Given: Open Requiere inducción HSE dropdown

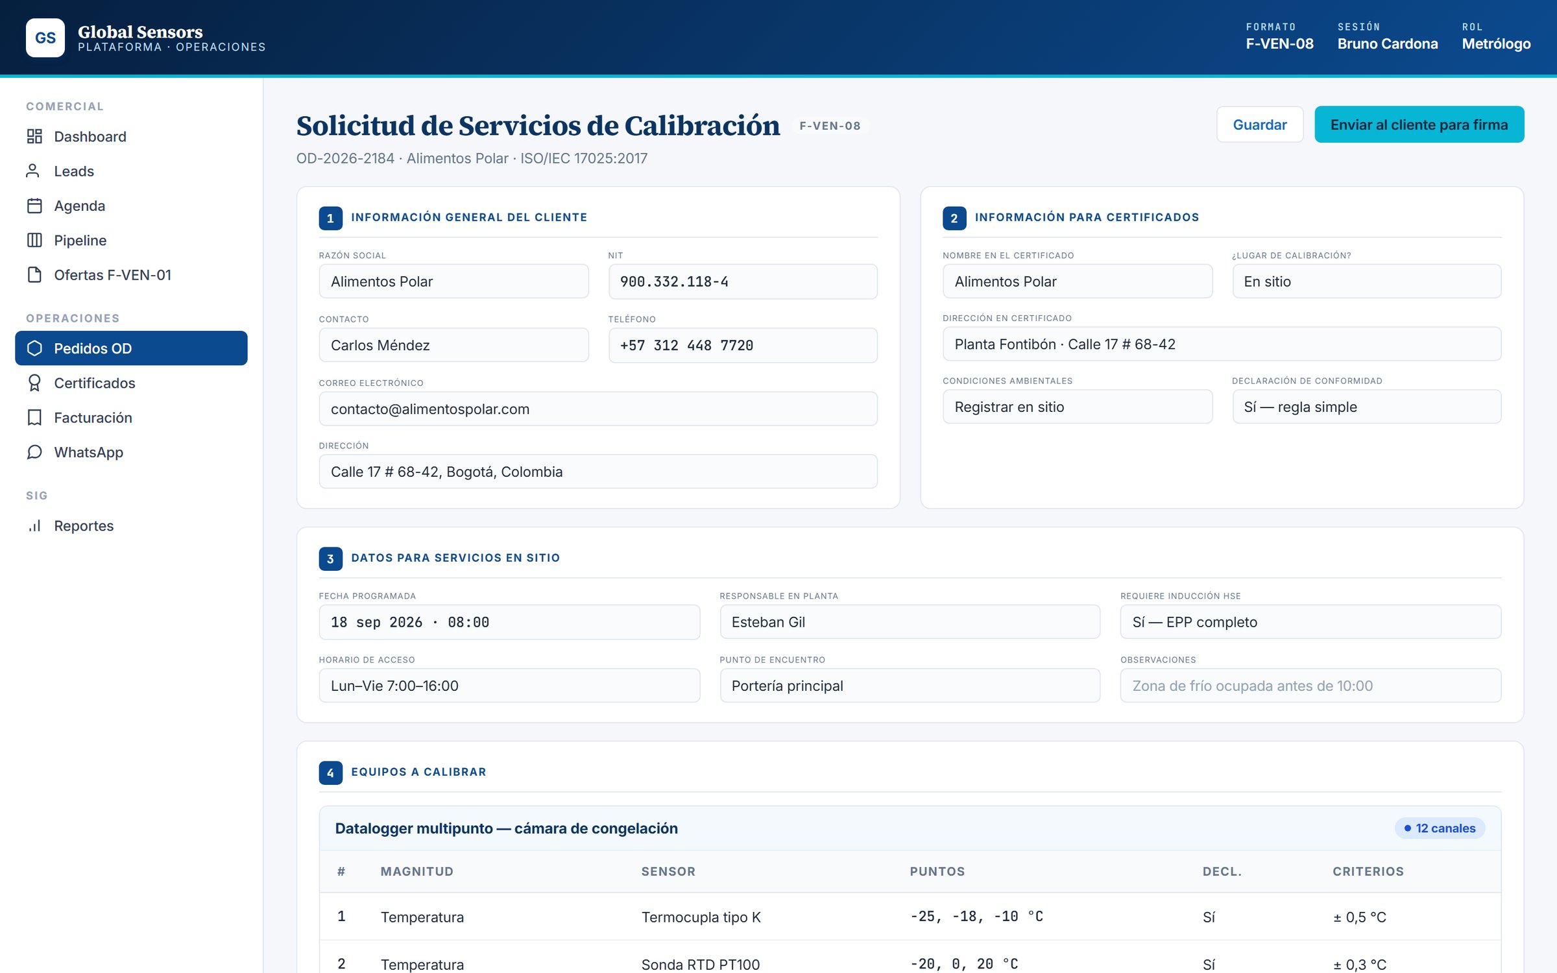Looking at the screenshot, I should (x=1310, y=622).
